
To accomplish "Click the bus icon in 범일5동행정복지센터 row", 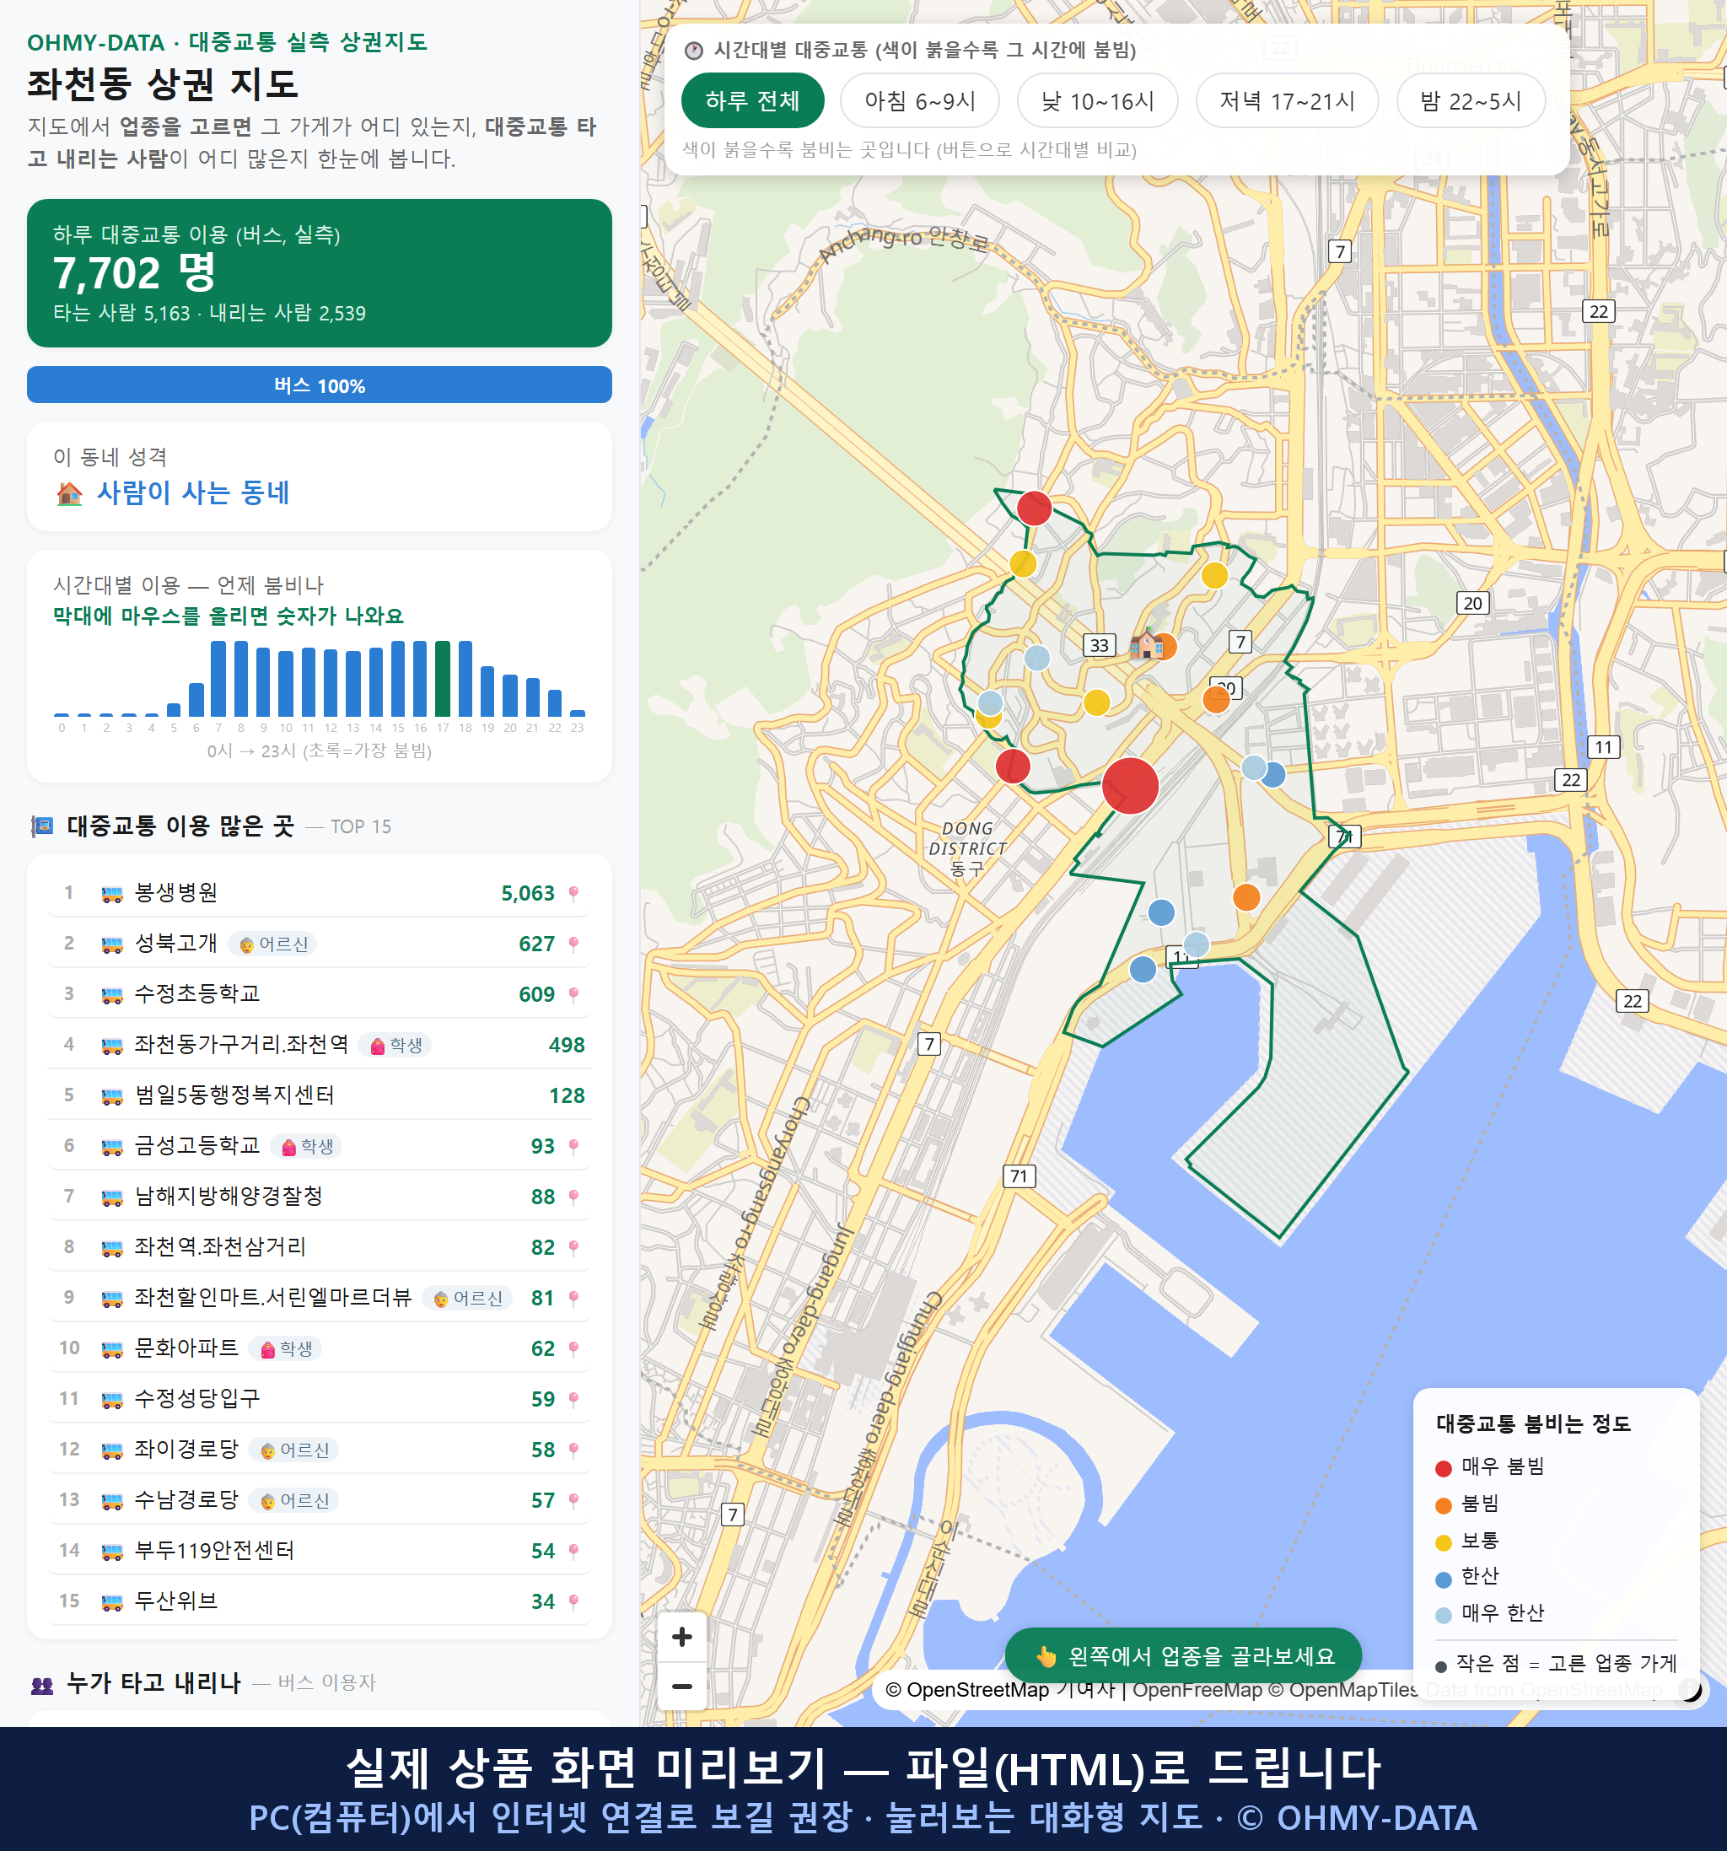I will coord(111,1096).
